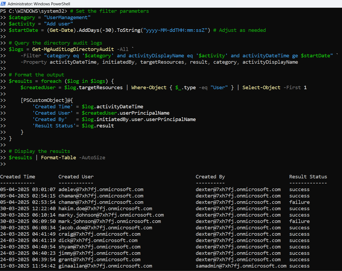The image size is (342, 271).
Task: Click the "Add user" string value
Action: 58,24
